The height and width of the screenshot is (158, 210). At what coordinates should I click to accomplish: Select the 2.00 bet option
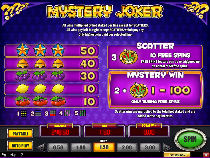[x=127, y=147]
